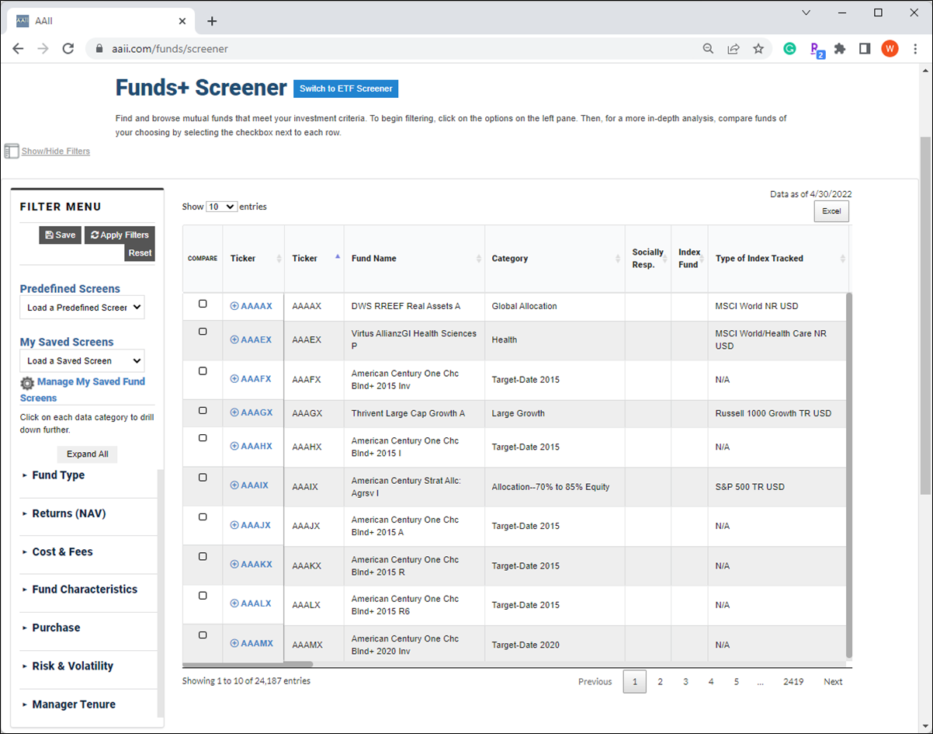This screenshot has width=933, height=734.
Task: Open a new browser tab with plus icon
Action: click(212, 21)
